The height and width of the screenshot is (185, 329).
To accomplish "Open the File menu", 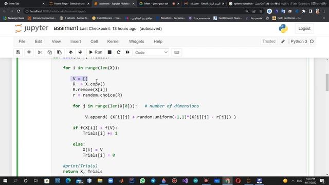I will [x=22, y=42].
